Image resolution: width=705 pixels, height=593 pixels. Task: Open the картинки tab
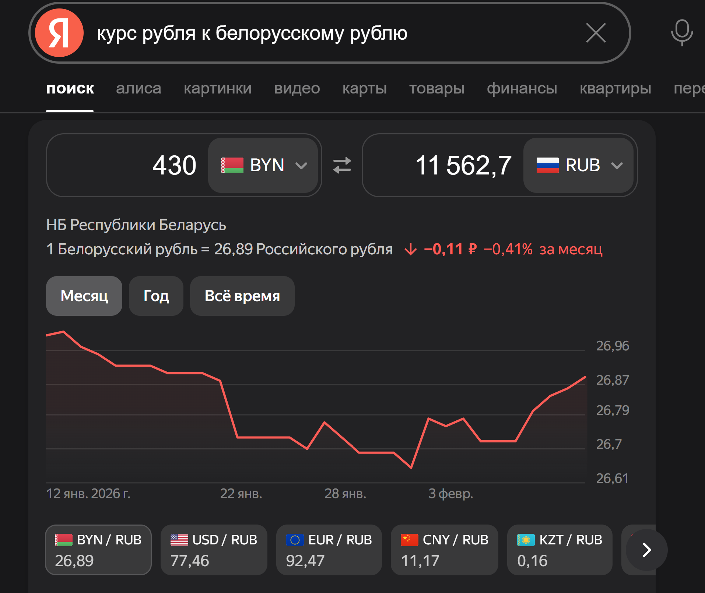point(218,88)
